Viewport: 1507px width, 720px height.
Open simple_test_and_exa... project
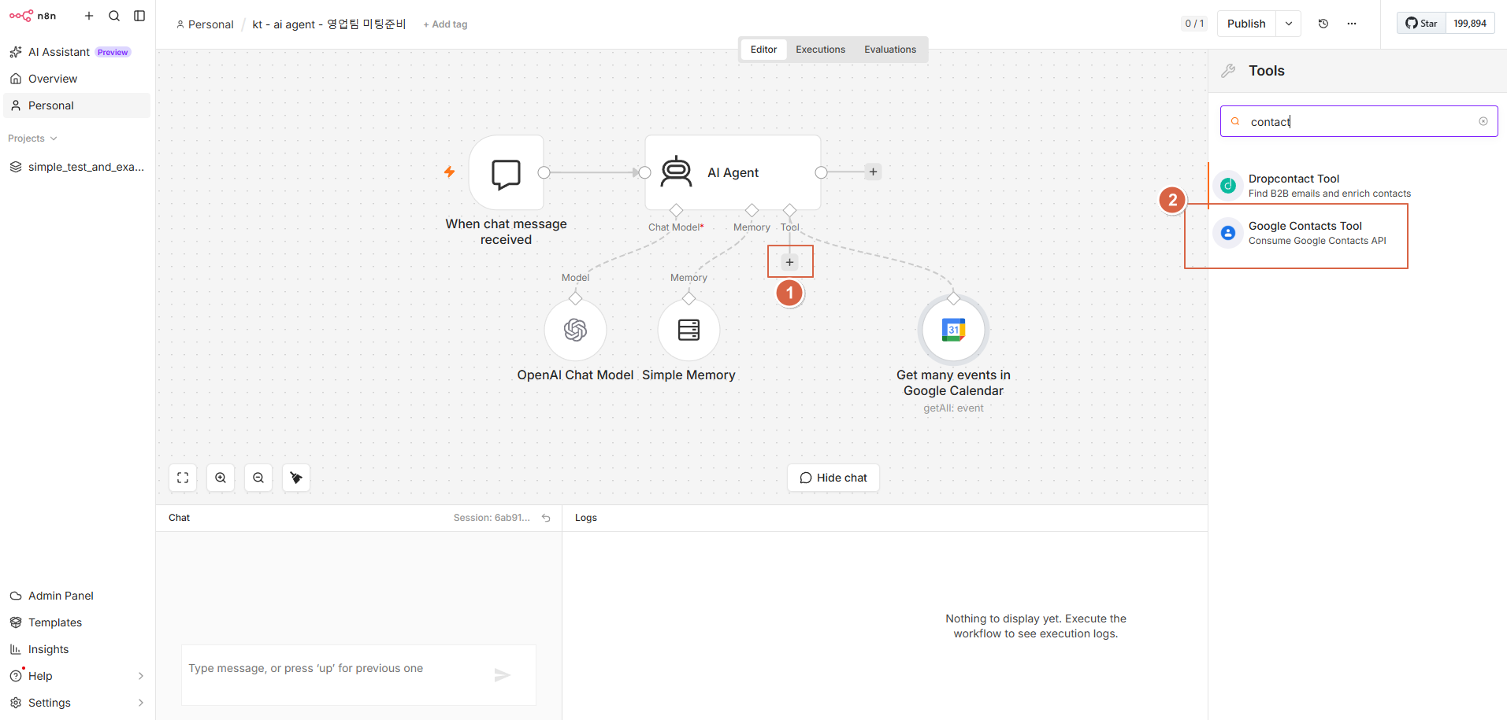[76, 167]
